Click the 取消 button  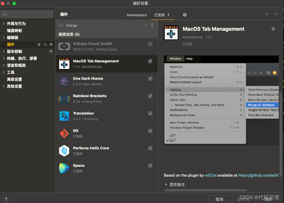click(x=219, y=199)
